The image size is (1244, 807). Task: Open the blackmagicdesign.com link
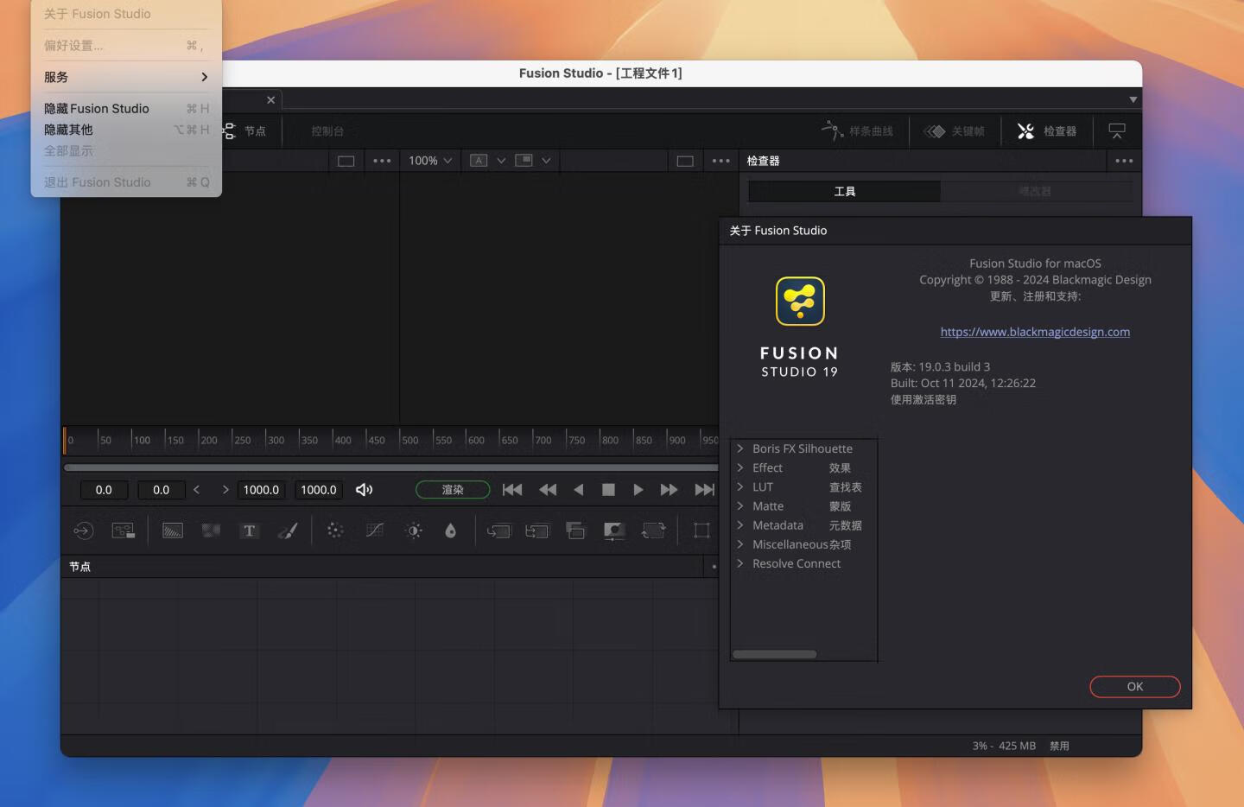coord(1035,332)
